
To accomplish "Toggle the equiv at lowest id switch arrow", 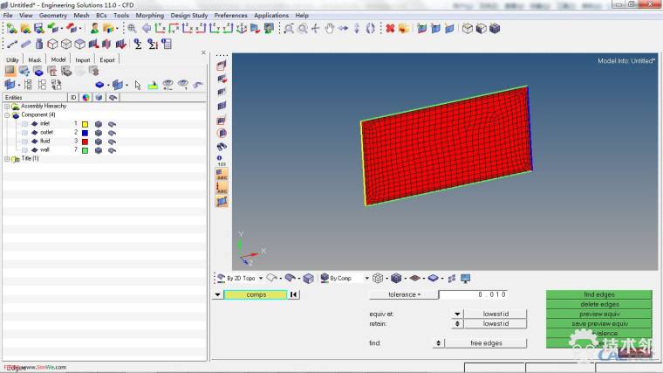I will [x=457, y=314].
